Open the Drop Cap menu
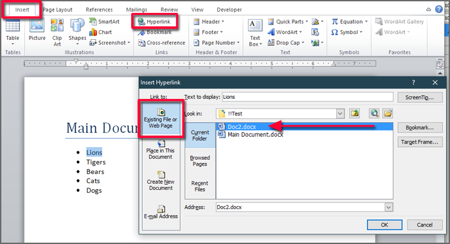Screen dimensions: 450x244 [286, 43]
